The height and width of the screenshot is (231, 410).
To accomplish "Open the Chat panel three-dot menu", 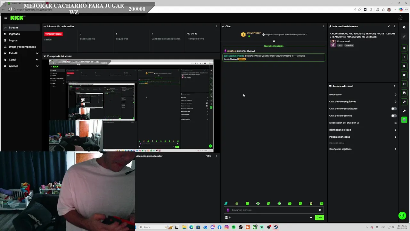I will (323, 26).
